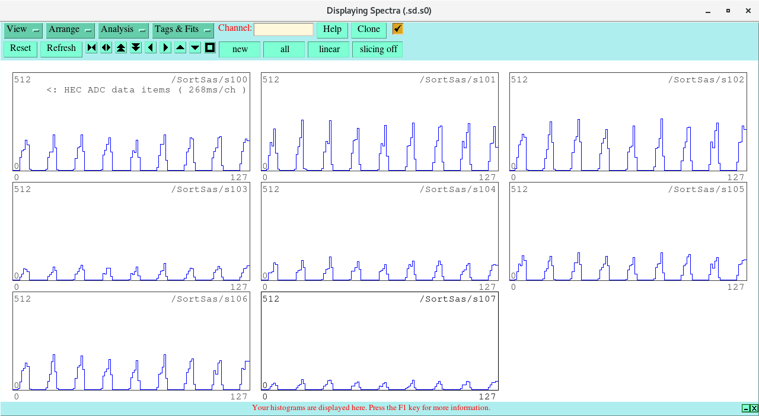The image size is (759, 416).
Task: Toggle the orange checkbox beside Clone
Action: click(397, 29)
